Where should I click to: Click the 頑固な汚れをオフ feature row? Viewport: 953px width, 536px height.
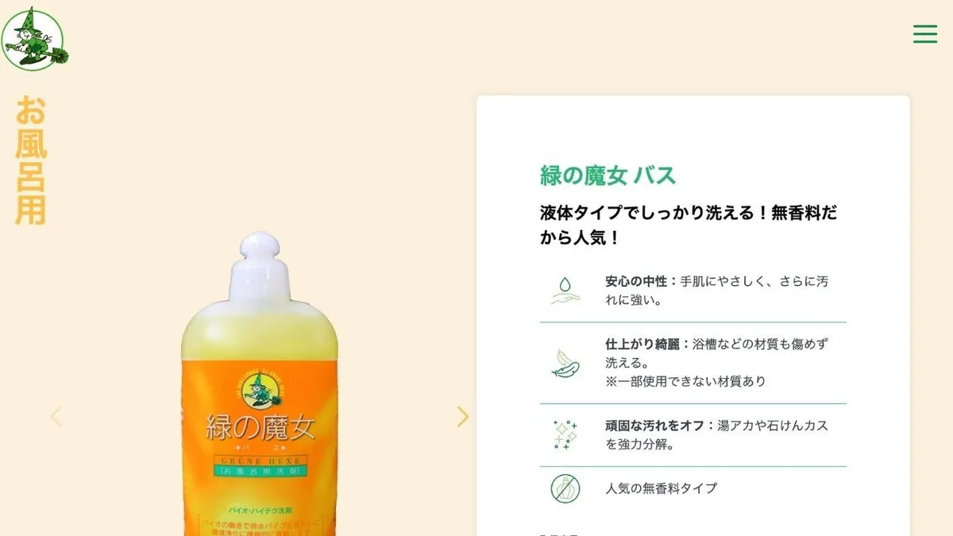693,435
